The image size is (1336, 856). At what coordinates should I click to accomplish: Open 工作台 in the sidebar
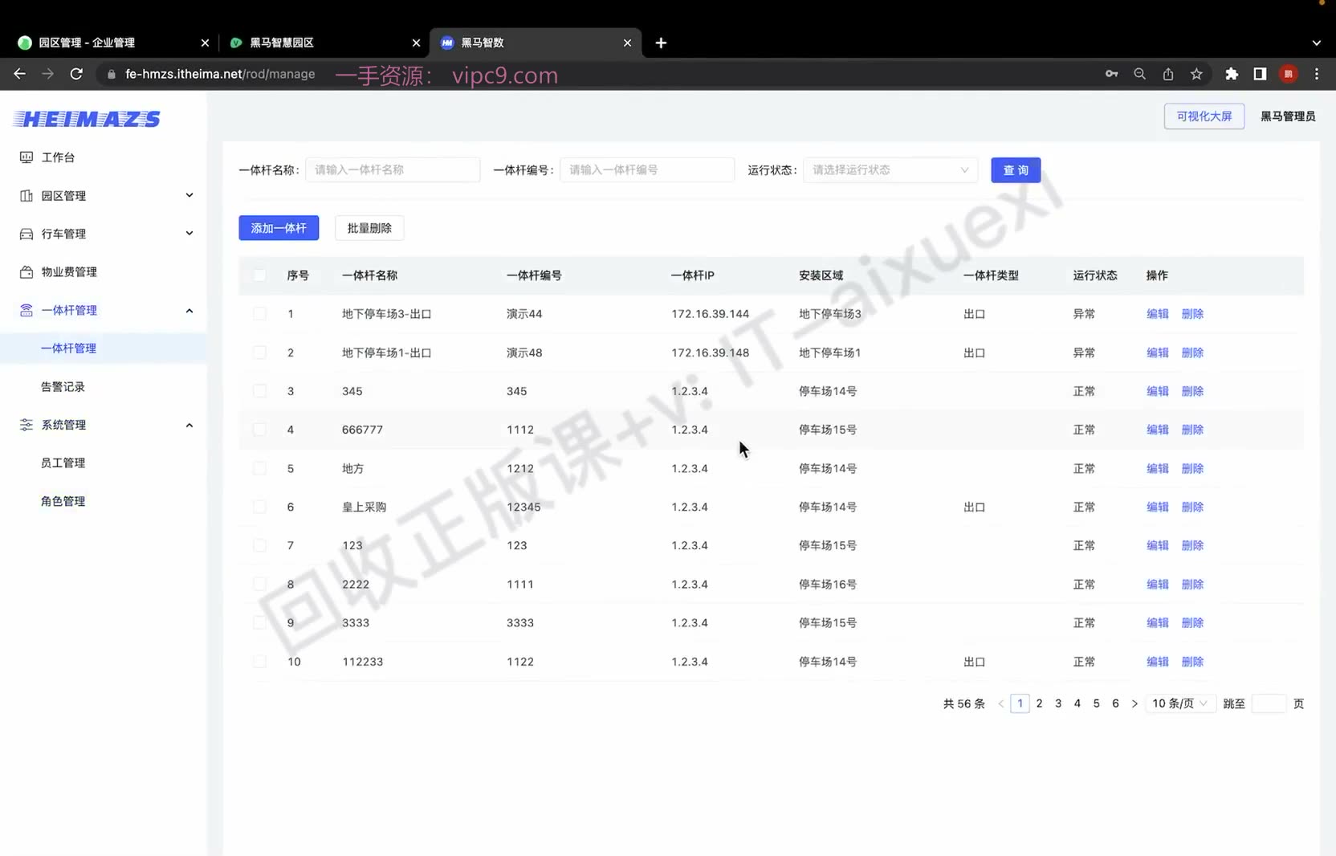(x=103, y=157)
